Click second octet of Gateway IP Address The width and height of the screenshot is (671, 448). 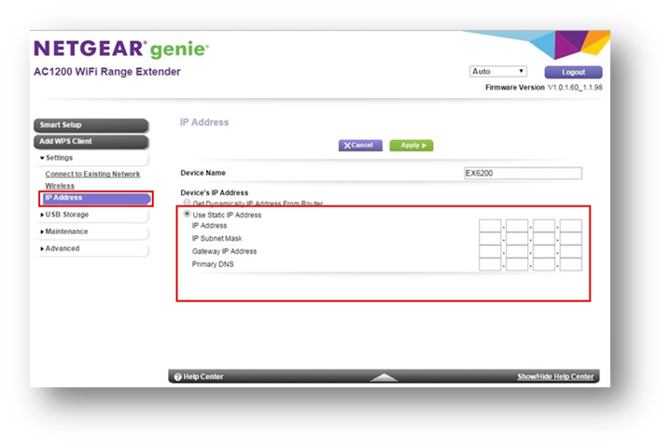point(517,251)
